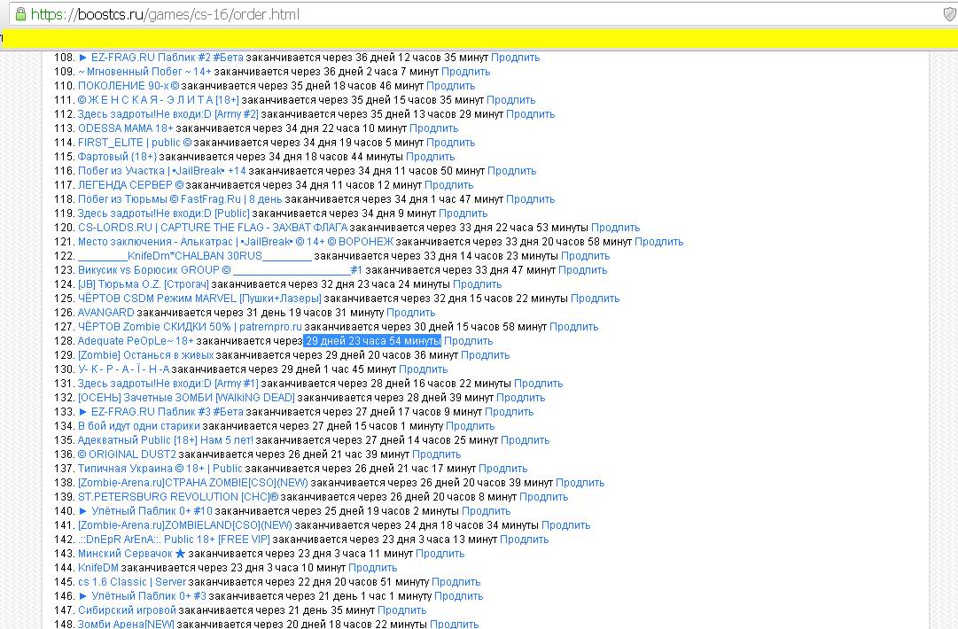Open ЛЕГЕНДА СЕРВЕР link

point(131,185)
